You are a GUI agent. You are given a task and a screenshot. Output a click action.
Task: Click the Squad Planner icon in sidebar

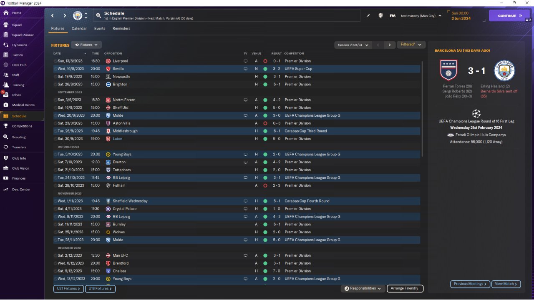(6, 35)
